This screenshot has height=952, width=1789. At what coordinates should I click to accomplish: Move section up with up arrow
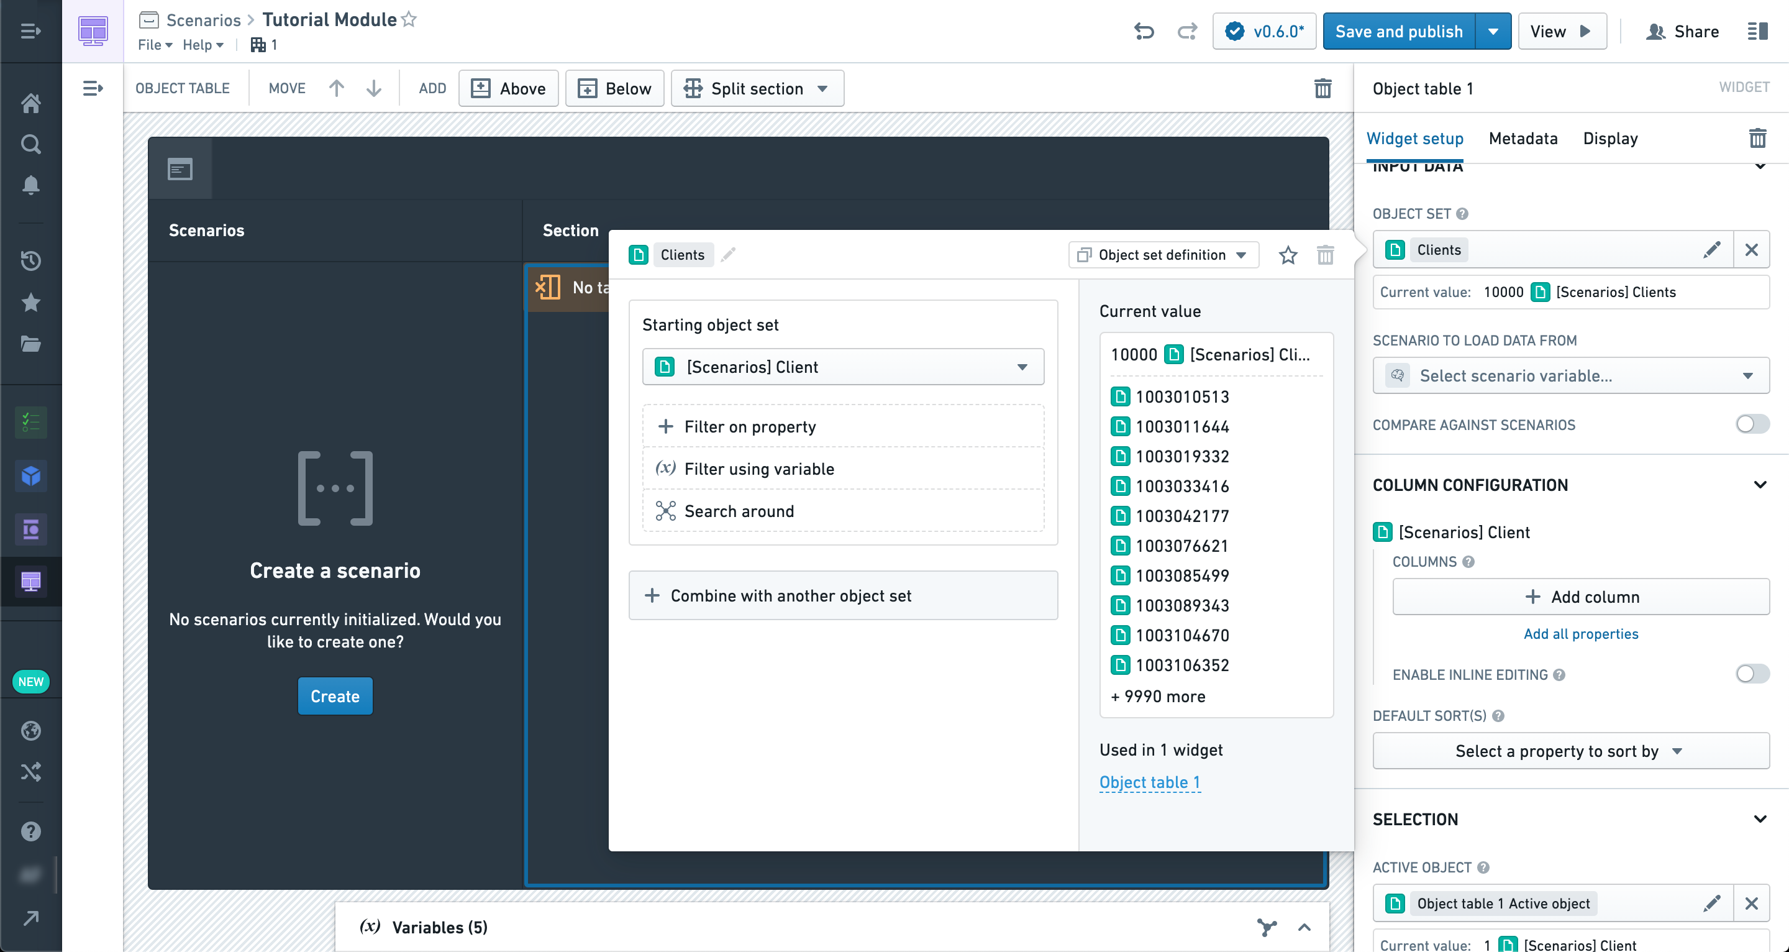click(336, 88)
